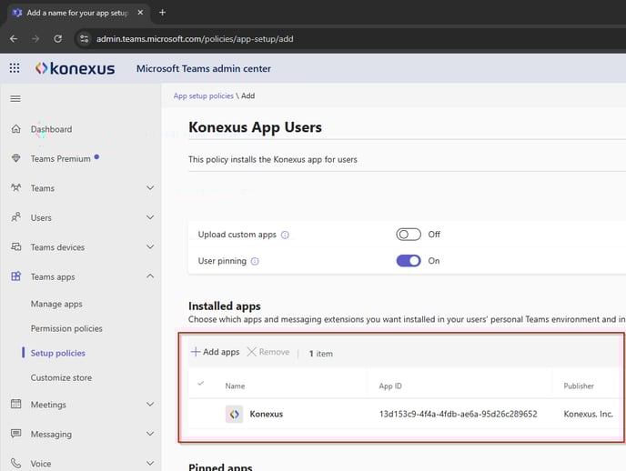Image resolution: width=626 pixels, height=471 pixels.
Task: Reload the page
Action: 58,39
